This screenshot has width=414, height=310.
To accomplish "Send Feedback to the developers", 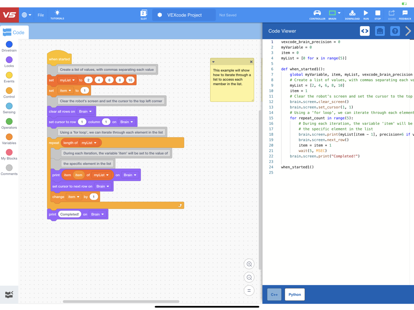I will [405, 14].
